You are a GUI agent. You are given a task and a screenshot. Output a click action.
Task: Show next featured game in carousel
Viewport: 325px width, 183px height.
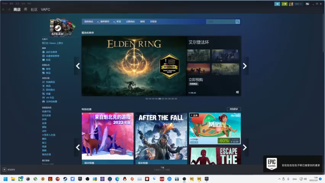point(245,66)
